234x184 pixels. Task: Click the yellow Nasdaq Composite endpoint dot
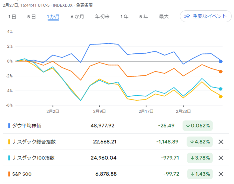click(x=221, y=97)
